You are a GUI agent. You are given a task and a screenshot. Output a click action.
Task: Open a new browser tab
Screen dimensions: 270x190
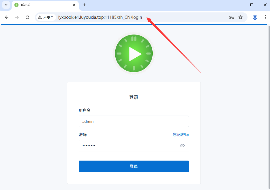click(84, 5)
